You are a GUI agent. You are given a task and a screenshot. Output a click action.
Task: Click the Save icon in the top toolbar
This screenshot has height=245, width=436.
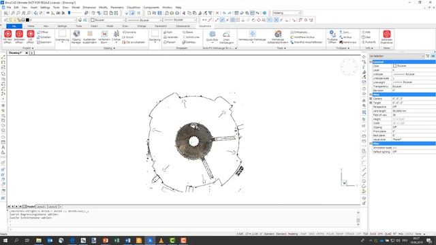coord(159,13)
